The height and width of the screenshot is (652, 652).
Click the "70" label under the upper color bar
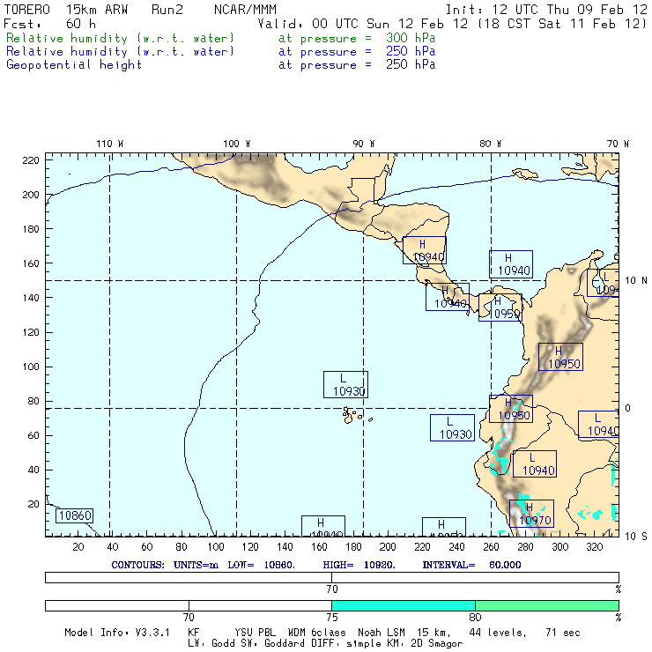point(332,589)
